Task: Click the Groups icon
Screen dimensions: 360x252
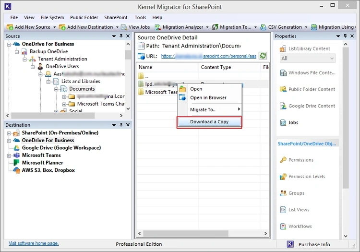Action: coord(283,193)
